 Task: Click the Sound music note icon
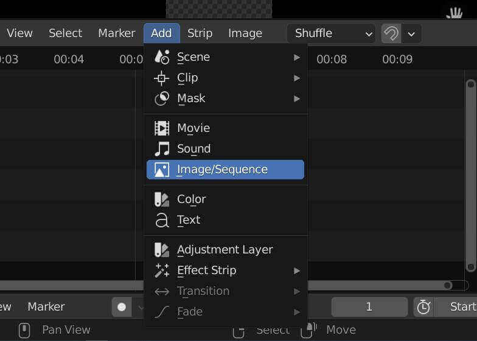point(162,149)
